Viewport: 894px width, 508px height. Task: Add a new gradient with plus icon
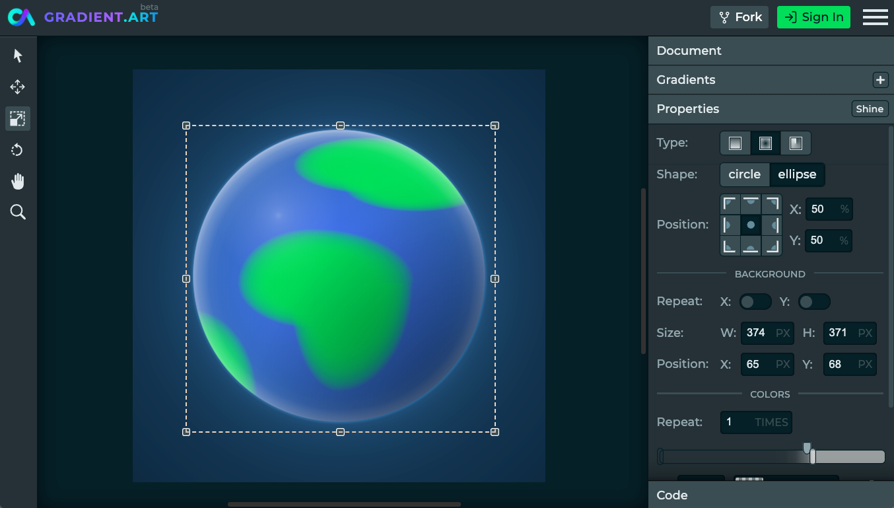[x=880, y=80]
